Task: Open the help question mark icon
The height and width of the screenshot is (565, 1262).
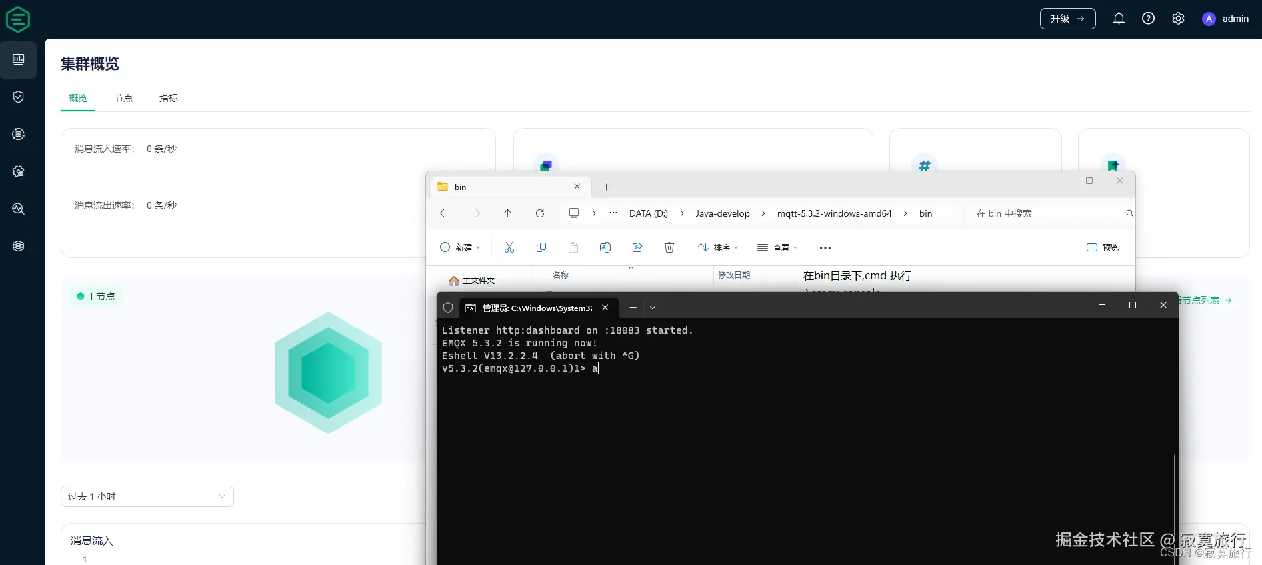Action: click(1148, 19)
